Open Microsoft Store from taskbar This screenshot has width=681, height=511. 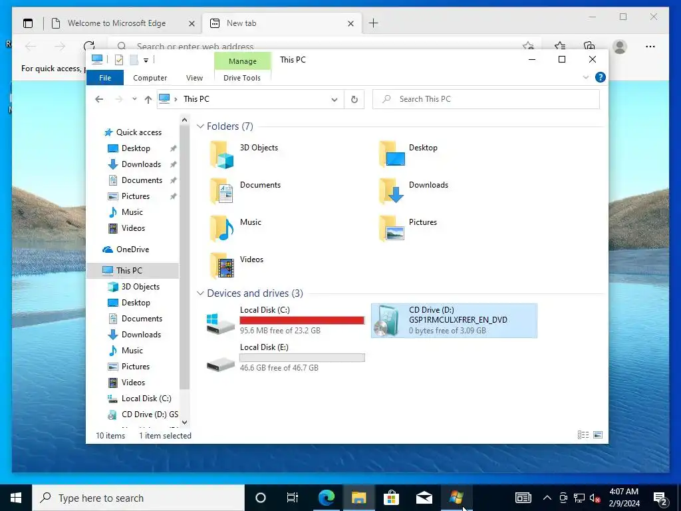391,498
